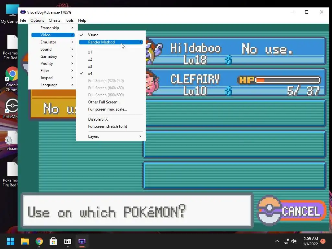
Task: Open File Explorer from the taskbar
Action: click(25, 241)
